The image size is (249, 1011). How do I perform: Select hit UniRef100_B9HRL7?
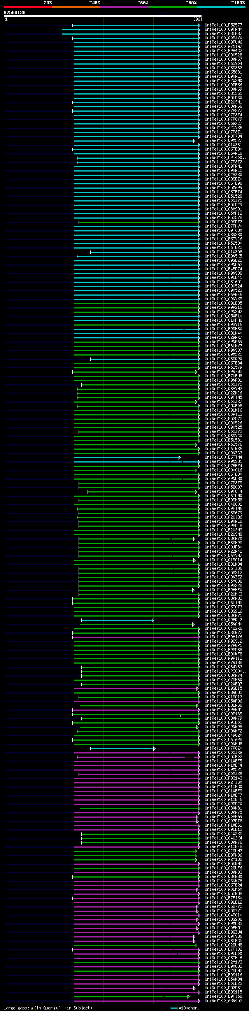[x=223, y=77]
